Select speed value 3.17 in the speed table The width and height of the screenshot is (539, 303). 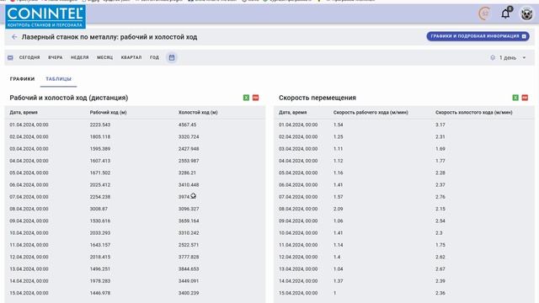[440, 125]
